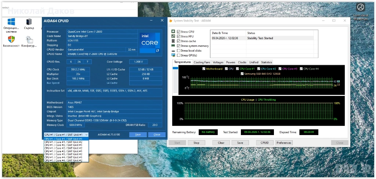Toggle the Samsung SSD 840 EVO checkbox
Image resolution: width=376 pixels, height=179 pixels.
(x=242, y=74)
